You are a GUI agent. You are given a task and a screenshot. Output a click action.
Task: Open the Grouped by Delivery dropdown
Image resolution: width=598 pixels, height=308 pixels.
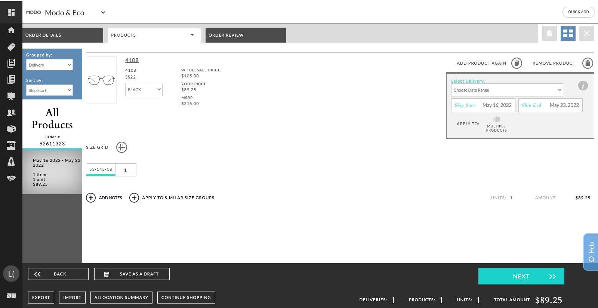pyautogui.click(x=49, y=65)
